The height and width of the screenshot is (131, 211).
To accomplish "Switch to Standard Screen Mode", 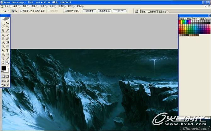I will click(3, 81).
